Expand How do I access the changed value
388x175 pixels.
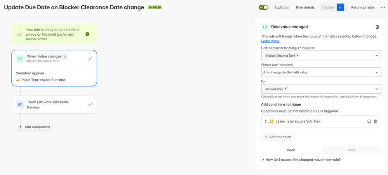point(301,160)
